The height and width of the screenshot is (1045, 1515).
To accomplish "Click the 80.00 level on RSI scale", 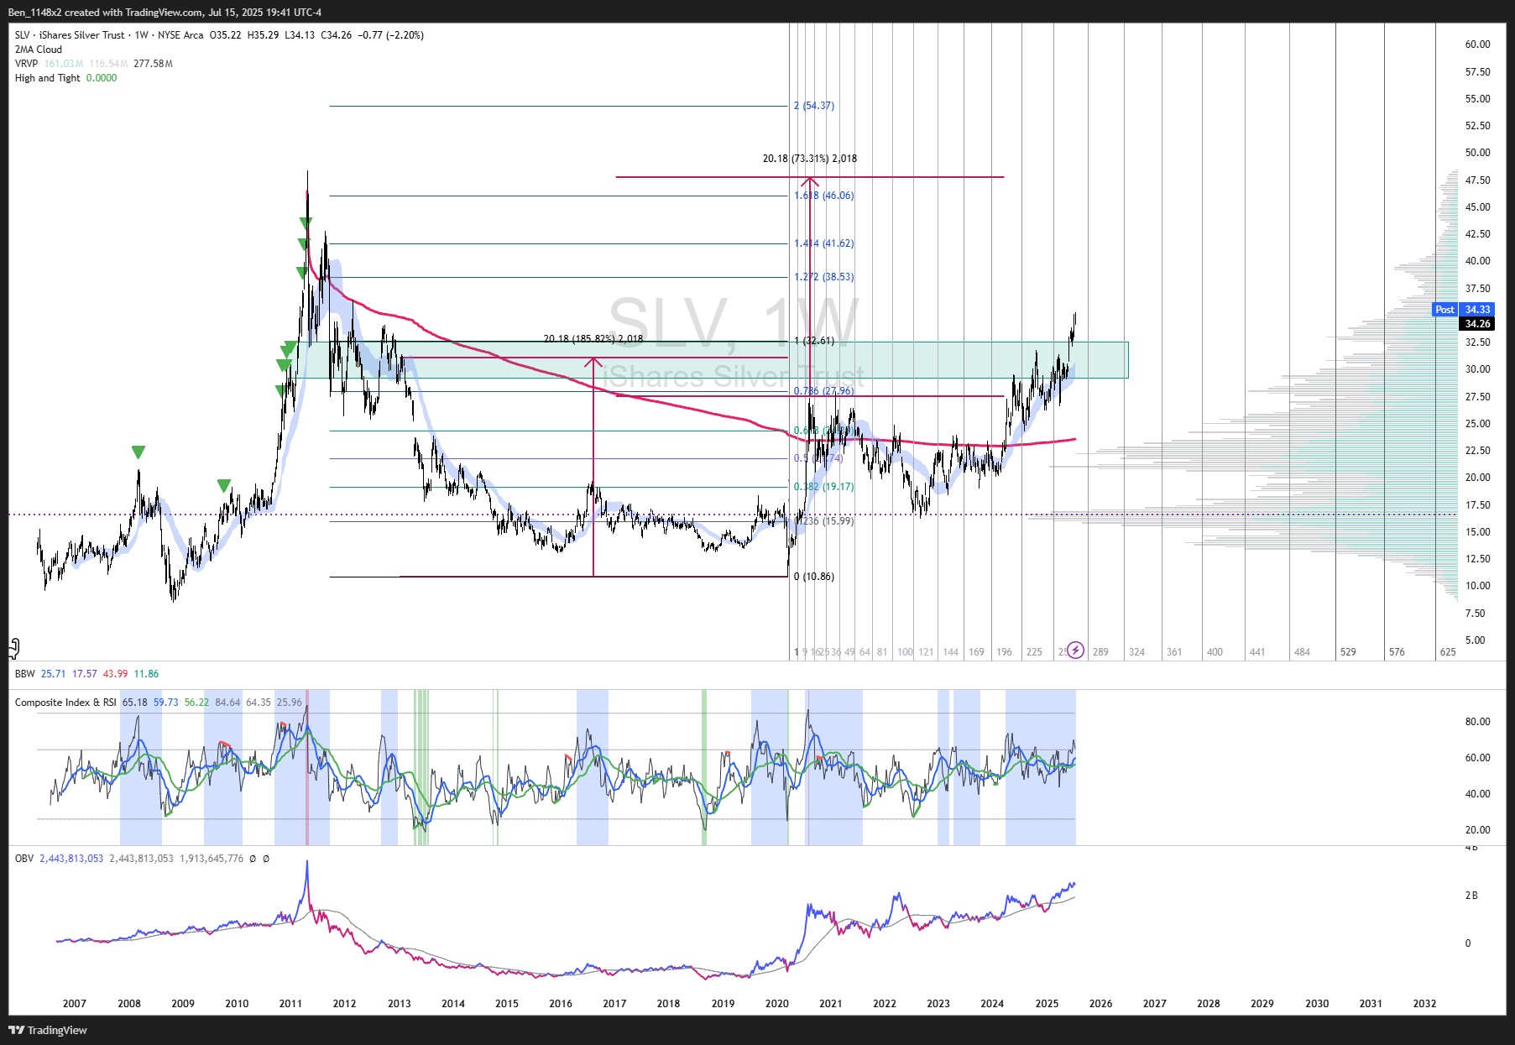I will point(1477,722).
